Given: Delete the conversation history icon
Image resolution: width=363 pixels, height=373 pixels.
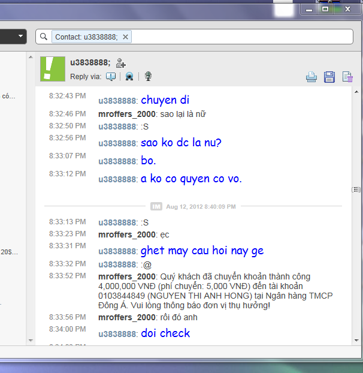Looking at the screenshot, I should (x=347, y=77).
